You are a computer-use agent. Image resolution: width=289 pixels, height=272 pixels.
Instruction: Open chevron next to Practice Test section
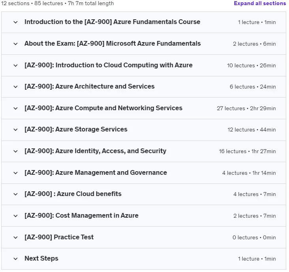(16, 238)
